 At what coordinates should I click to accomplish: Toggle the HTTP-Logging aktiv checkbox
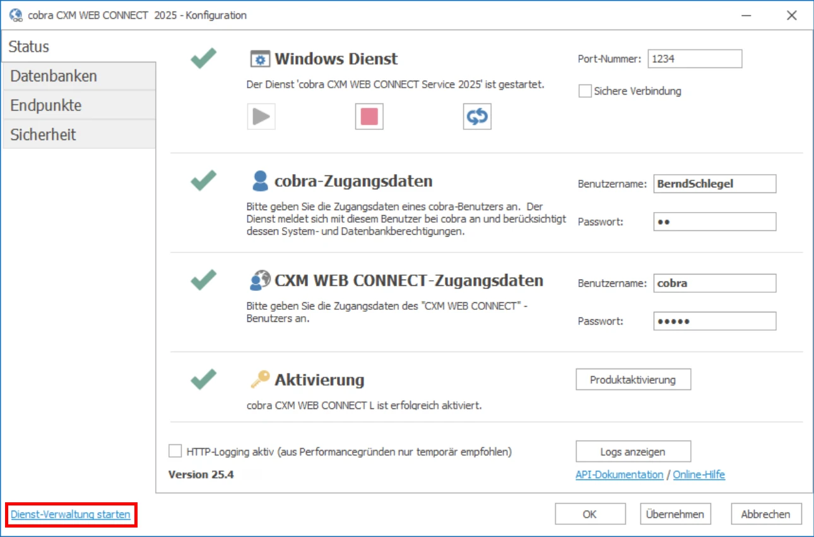coord(175,451)
